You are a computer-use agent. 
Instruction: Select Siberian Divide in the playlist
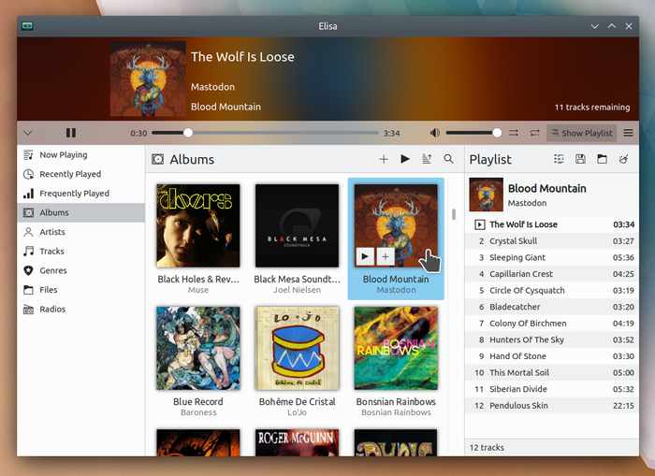[x=552, y=389]
